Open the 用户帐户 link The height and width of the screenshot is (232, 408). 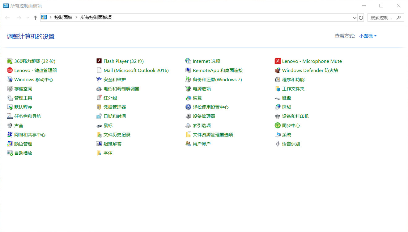point(202,144)
